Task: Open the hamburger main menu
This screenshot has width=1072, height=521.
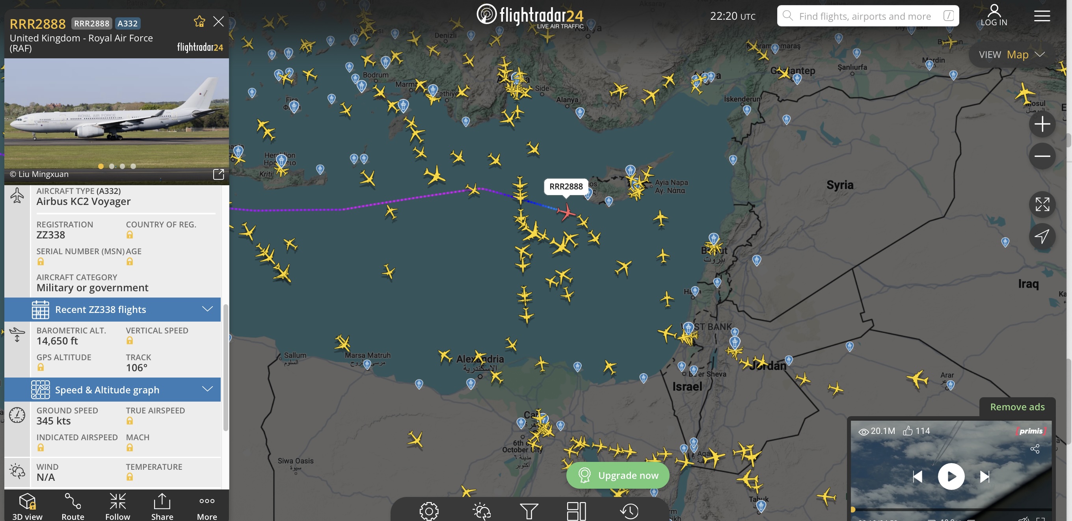Action: [x=1042, y=16]
